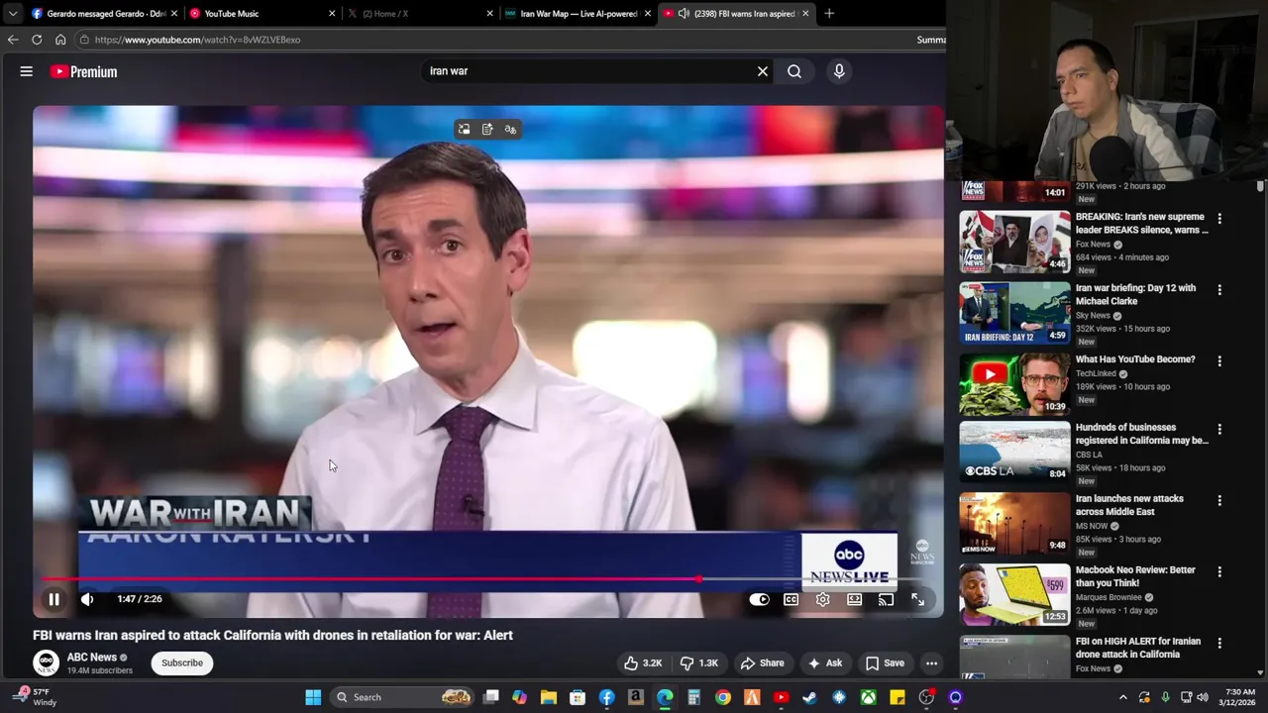
Task: Open 'Macbook Neo Review: Better than you Think!' title
Action: (x=1135, y=576)
